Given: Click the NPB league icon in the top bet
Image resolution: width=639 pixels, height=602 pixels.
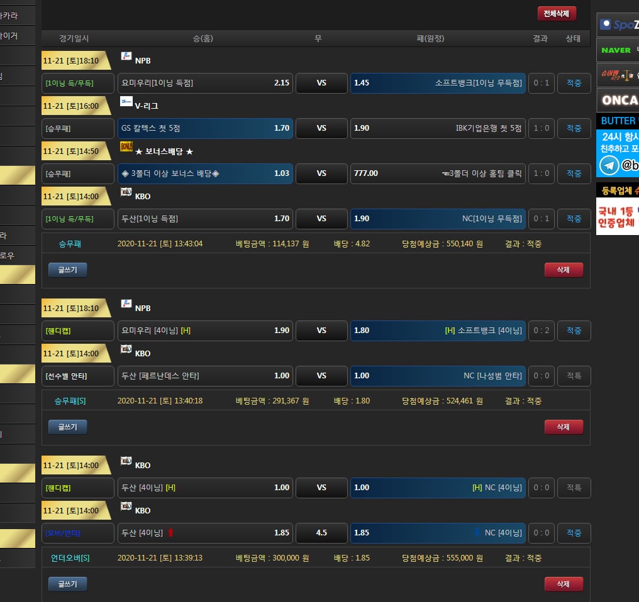Looking at the screenshot, I should [126, 57].
